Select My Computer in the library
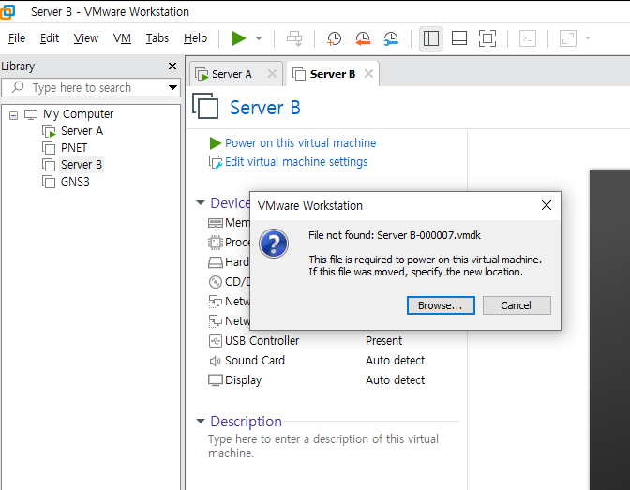This screenshot has width=630, height=490. 79,114
